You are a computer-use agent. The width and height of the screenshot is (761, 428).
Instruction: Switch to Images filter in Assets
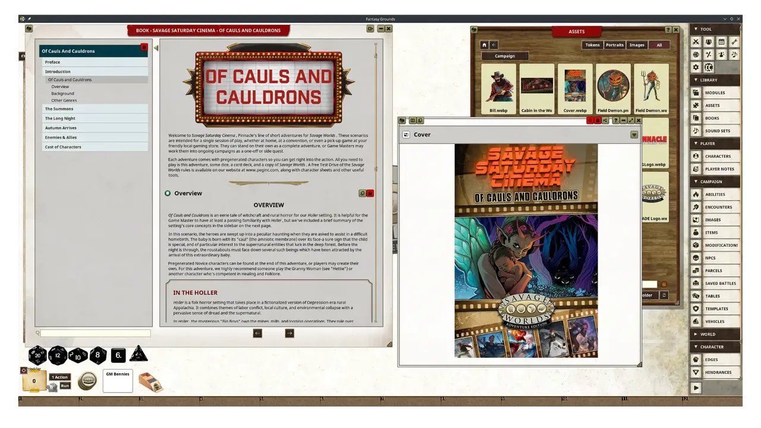pos(637,45)
